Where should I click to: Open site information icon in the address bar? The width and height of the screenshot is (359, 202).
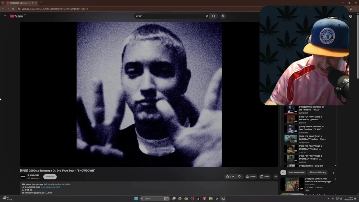[x=19, y=9]
